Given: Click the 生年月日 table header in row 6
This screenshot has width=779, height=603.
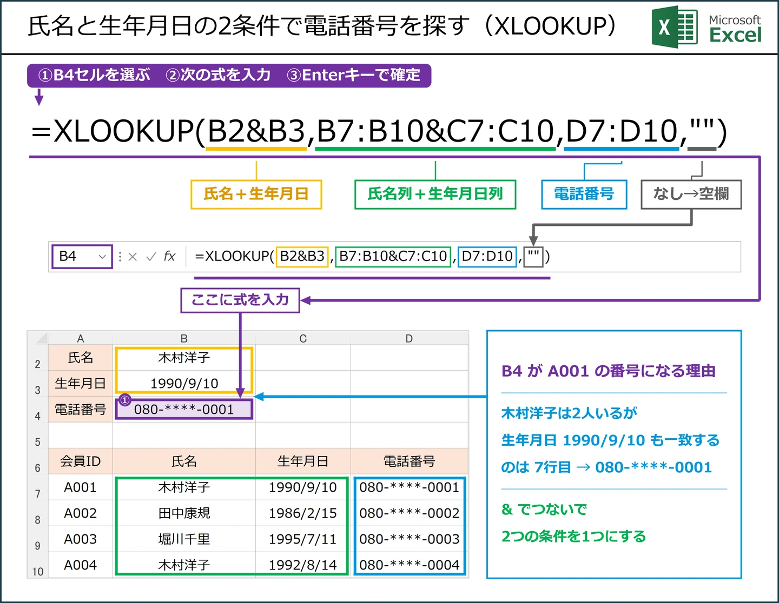Looking at the screenshot, I should (303, 461).
